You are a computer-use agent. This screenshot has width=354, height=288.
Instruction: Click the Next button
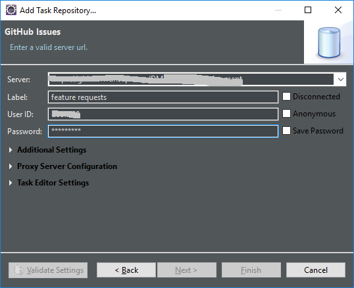(187, 270)
